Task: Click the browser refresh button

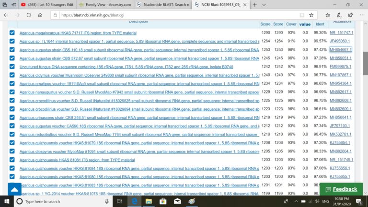Action: [28, 15]
